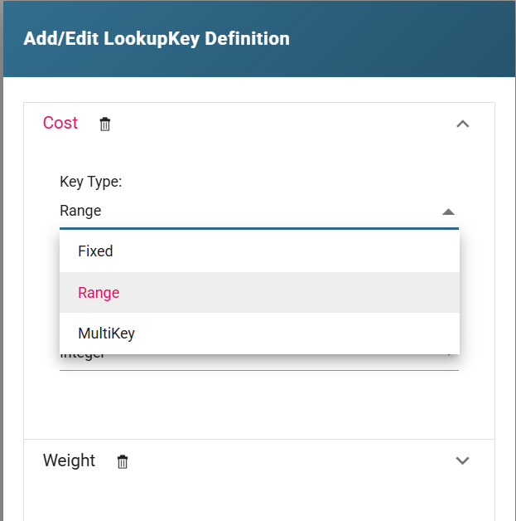The height and width of the screenshot is (521, 516).
Task: Delete the Cost lookup key via trash icon
Action: point(105,124)
